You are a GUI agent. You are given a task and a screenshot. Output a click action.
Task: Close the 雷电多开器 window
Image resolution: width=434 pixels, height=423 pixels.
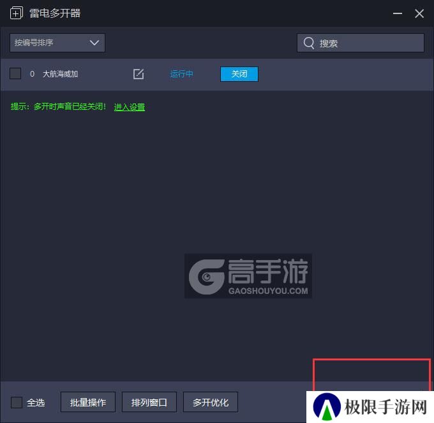point(419,13)
